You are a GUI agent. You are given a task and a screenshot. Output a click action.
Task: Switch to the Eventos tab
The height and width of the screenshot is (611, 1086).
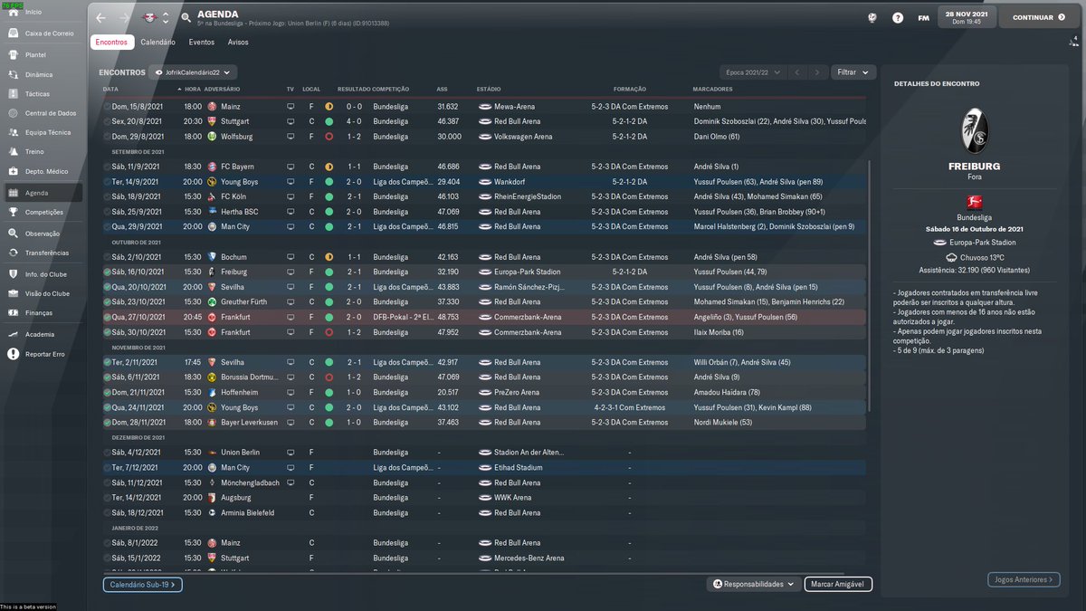click(202, 42)
